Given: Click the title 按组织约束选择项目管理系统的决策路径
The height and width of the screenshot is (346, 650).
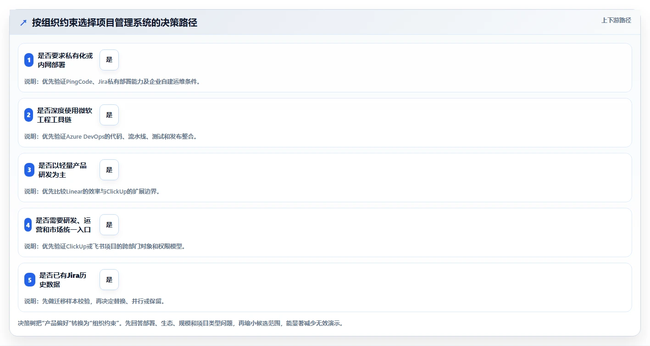Looking at the screenshot, I should tap(115, 22).
